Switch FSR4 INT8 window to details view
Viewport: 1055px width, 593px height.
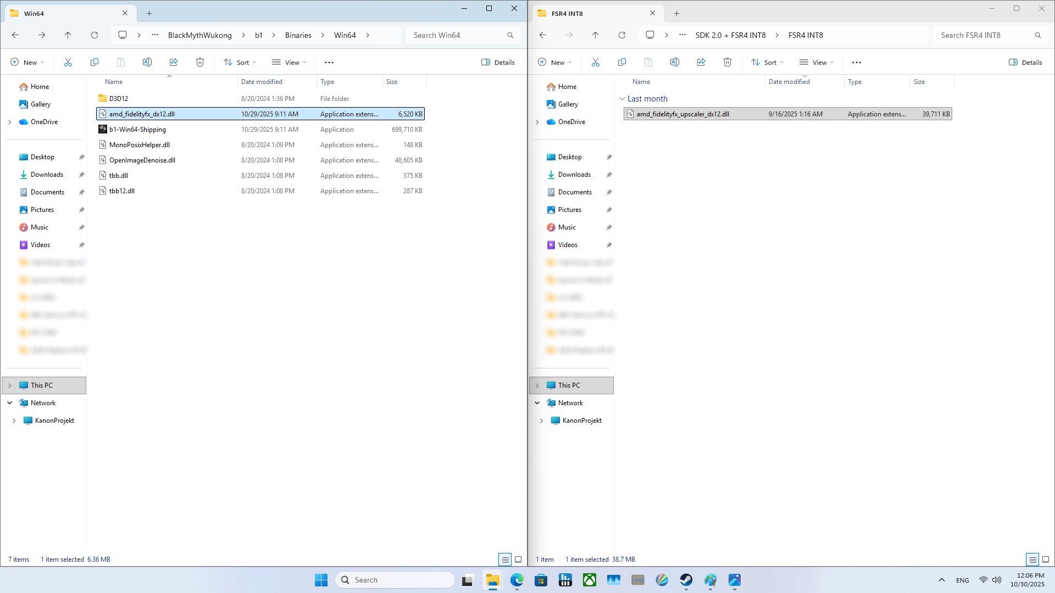[x=1032, y=560]
